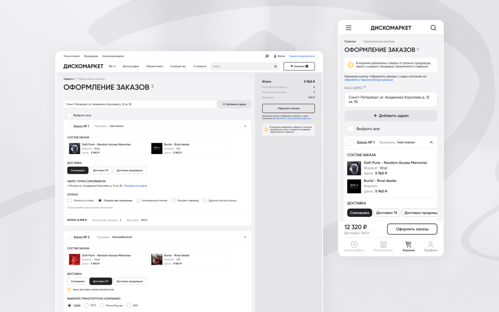Viewport: 499px width, 312px height.
Task: Click Показать на карте link
Action: 135,186
